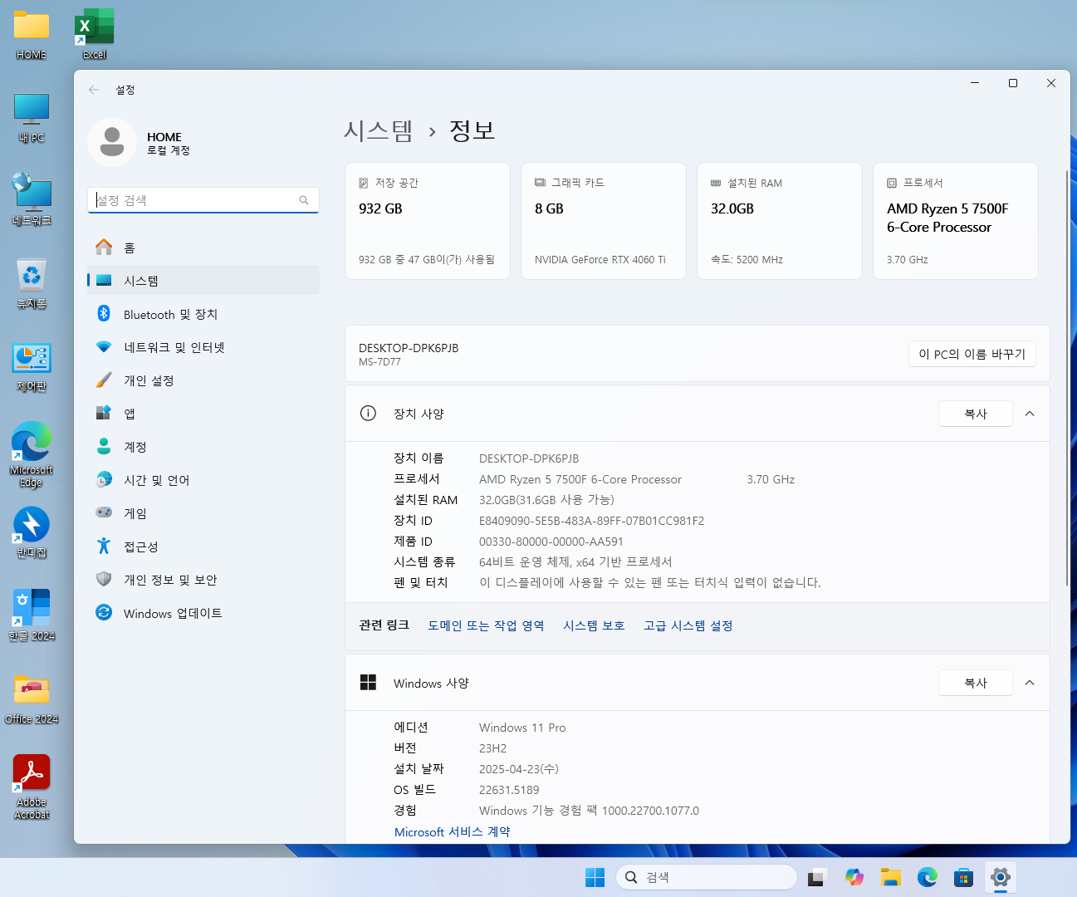
Task: Open 접근성 settings category
Action: (x=203, y=547)
